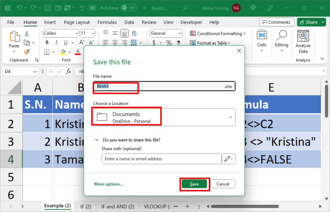
Task: Expand the formula bar chevron
Action: pyautogui.click(x=324, y=71)
